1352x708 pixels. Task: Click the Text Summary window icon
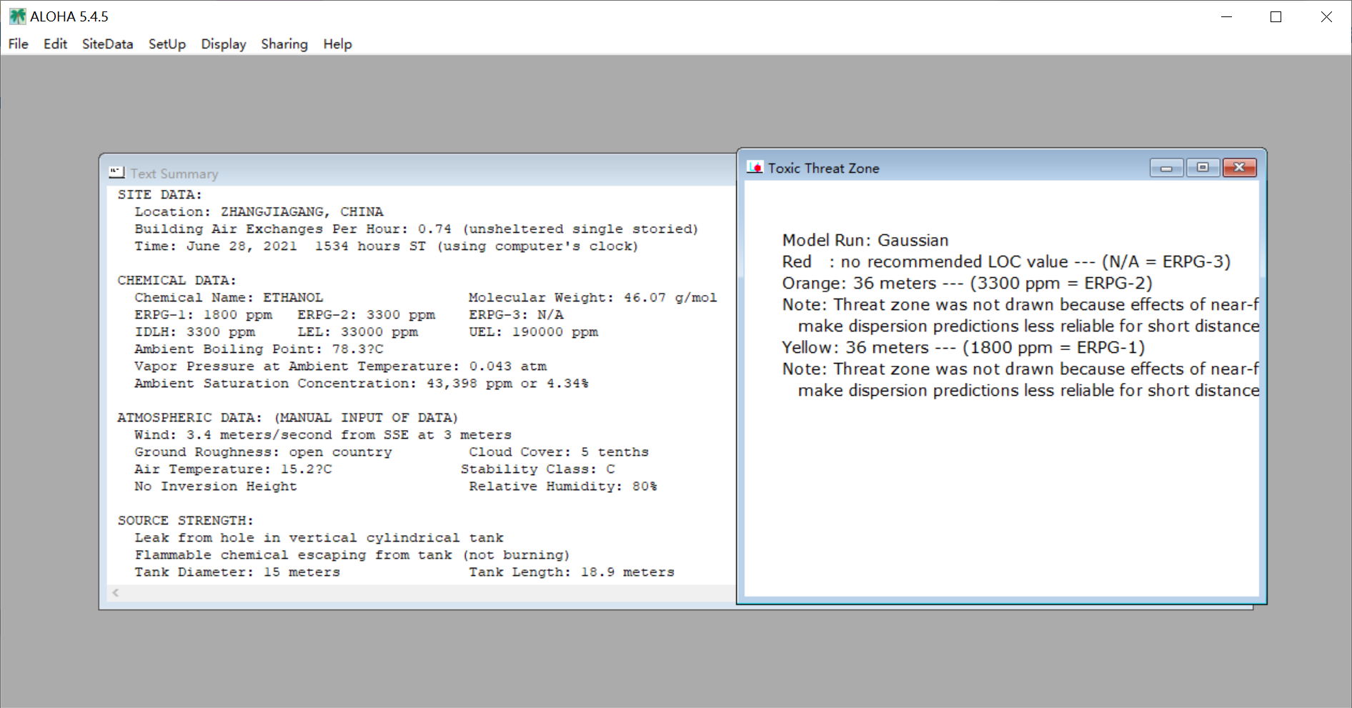tap(116, 173)
